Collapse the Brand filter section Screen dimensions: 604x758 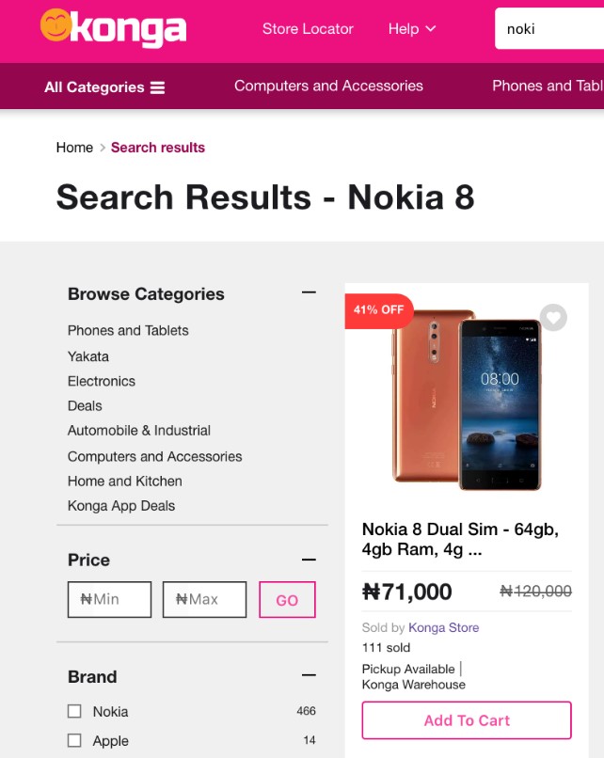click(308, 673)
